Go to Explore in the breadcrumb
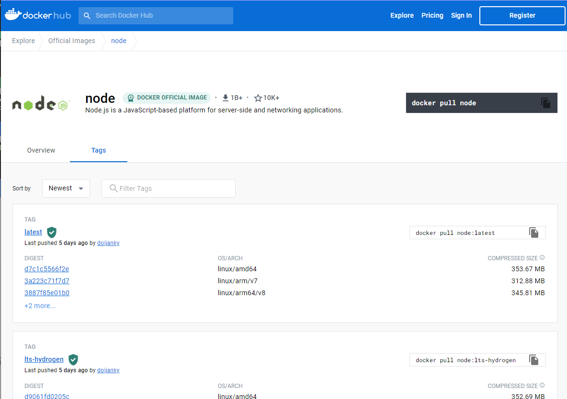 coord(23,41)
